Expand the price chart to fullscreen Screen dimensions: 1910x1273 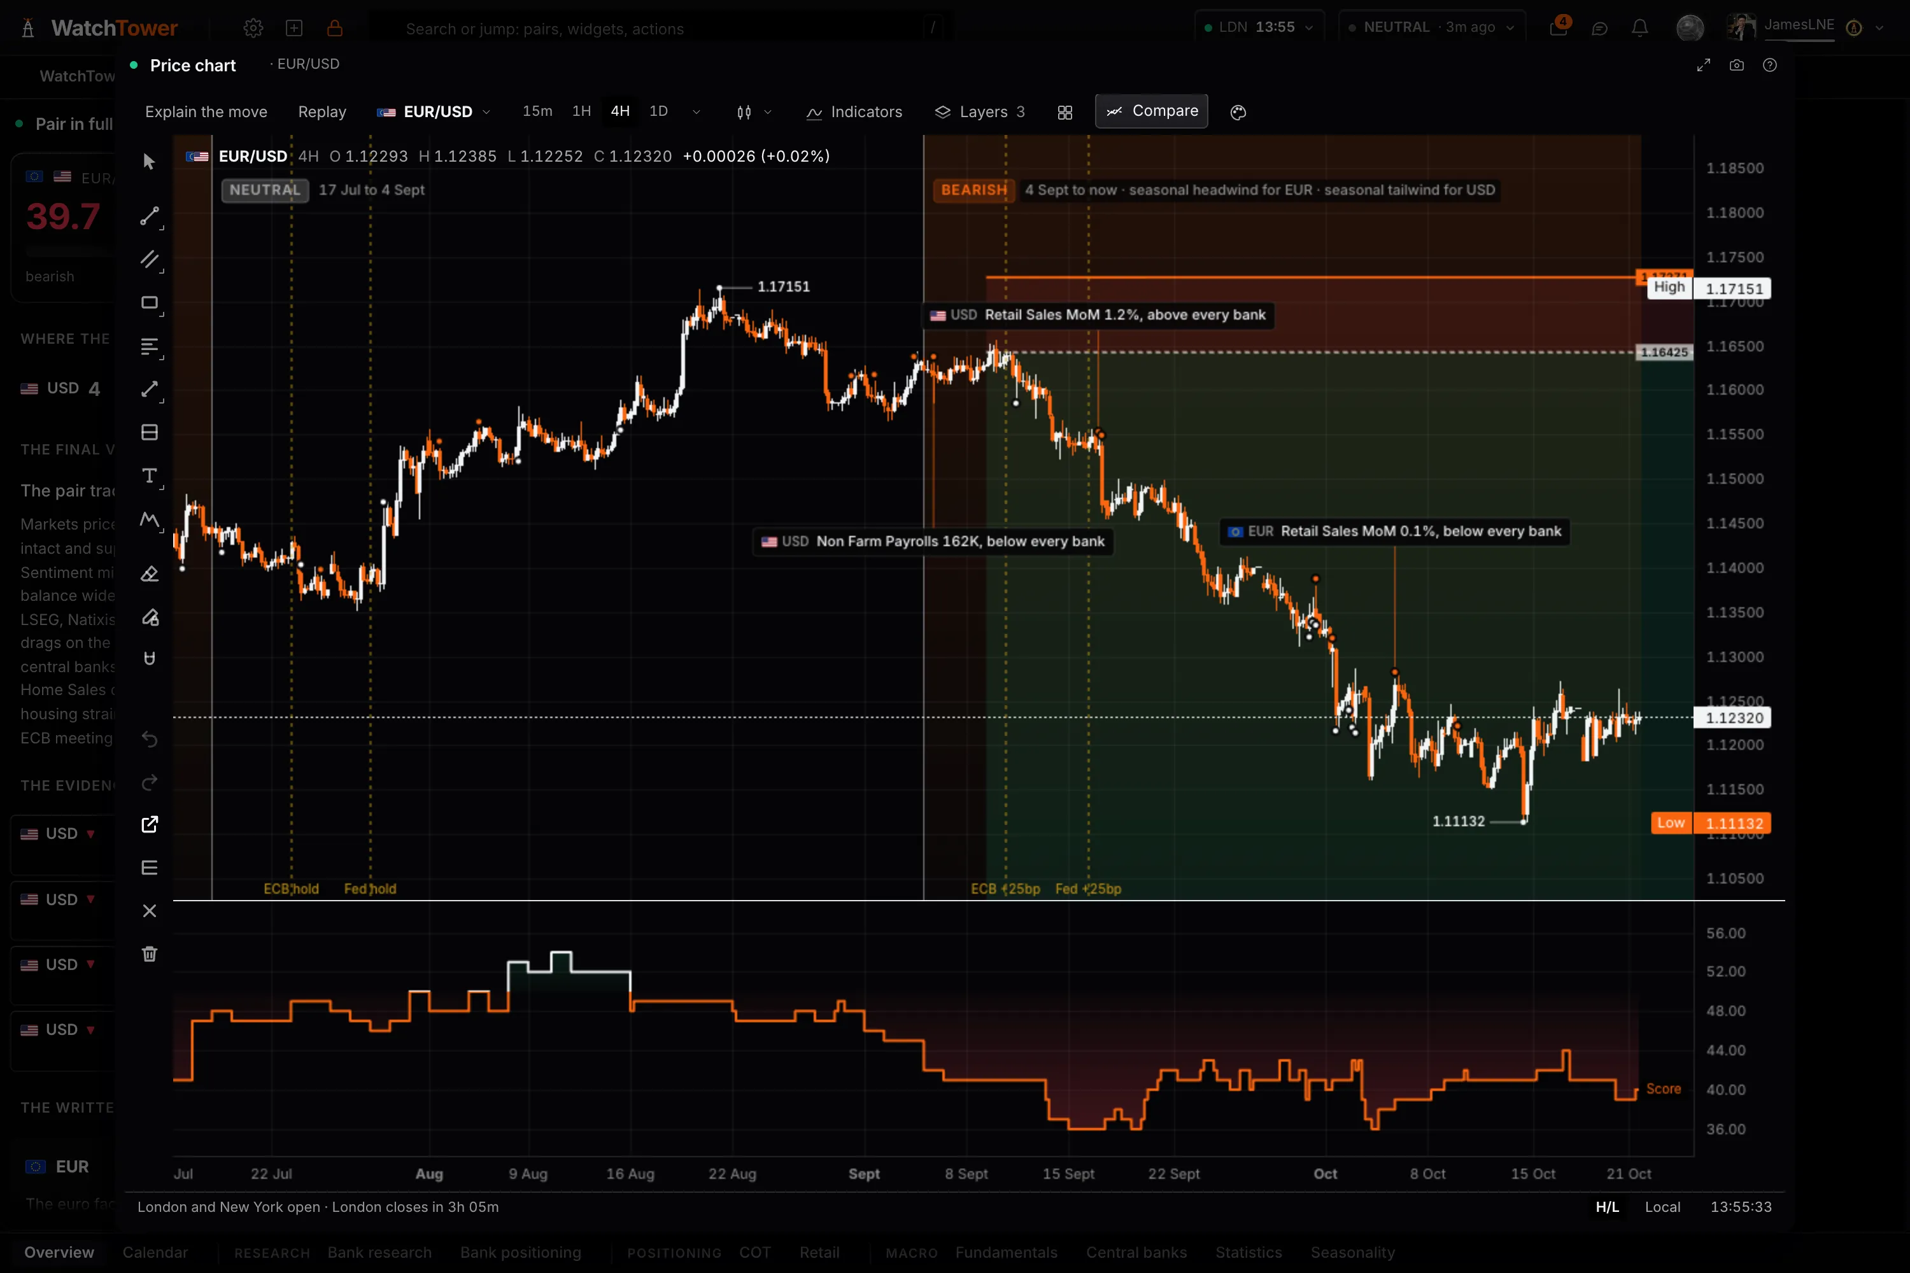(x=1704, y=65)
